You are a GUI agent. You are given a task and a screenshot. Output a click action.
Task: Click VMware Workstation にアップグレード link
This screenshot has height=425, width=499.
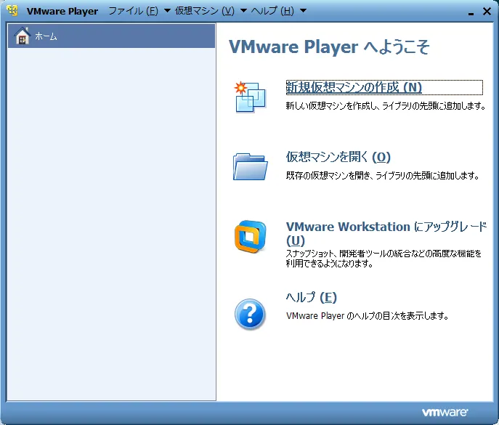pyautogui.click(x=386, y=233)
